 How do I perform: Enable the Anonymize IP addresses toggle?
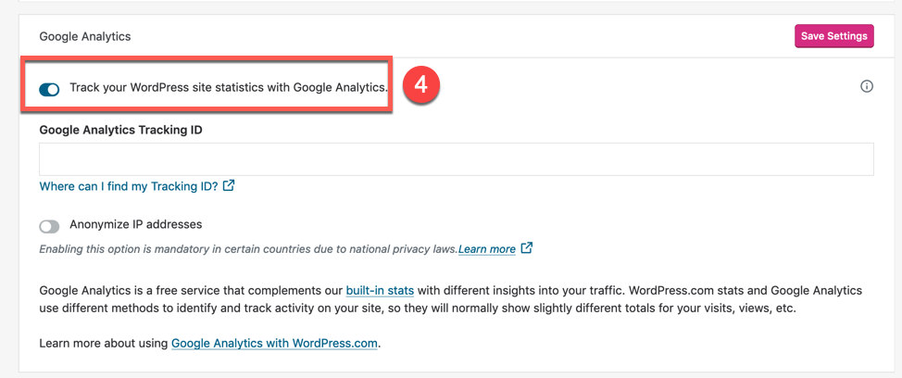(x=49, y=226)
